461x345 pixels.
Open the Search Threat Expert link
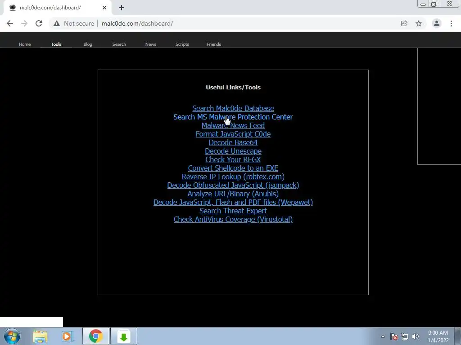(x=233, y=210)
